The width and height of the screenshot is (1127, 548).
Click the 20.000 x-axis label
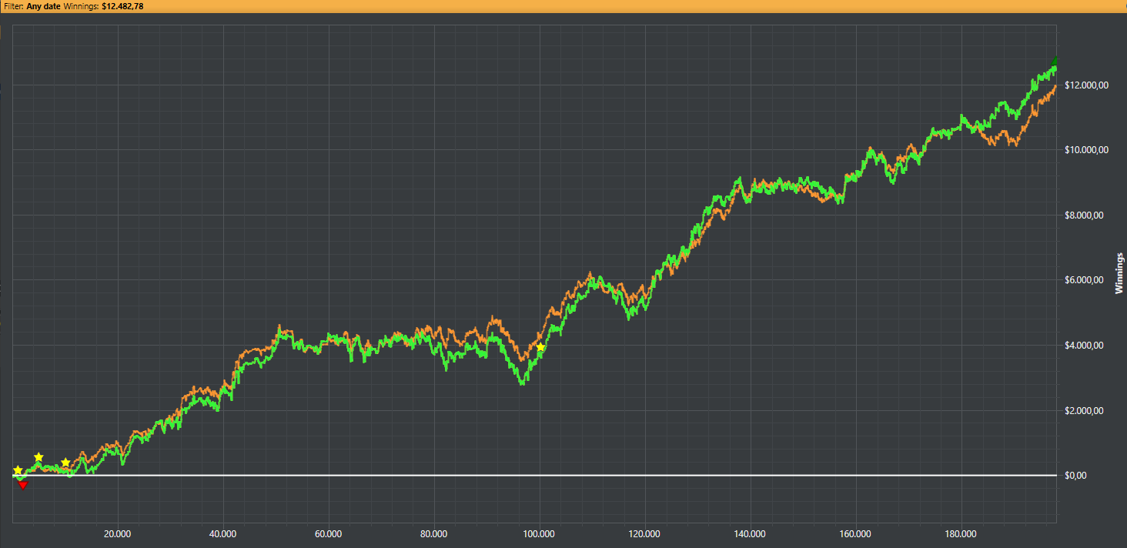click(118, 533)
